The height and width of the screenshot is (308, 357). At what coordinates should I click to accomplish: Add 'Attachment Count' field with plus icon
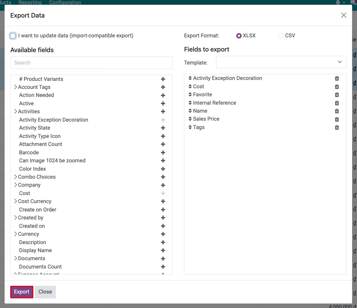tap(163, 144)
